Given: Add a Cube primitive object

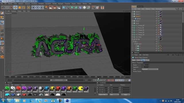Looking at the screenshot, I should 64,8.
